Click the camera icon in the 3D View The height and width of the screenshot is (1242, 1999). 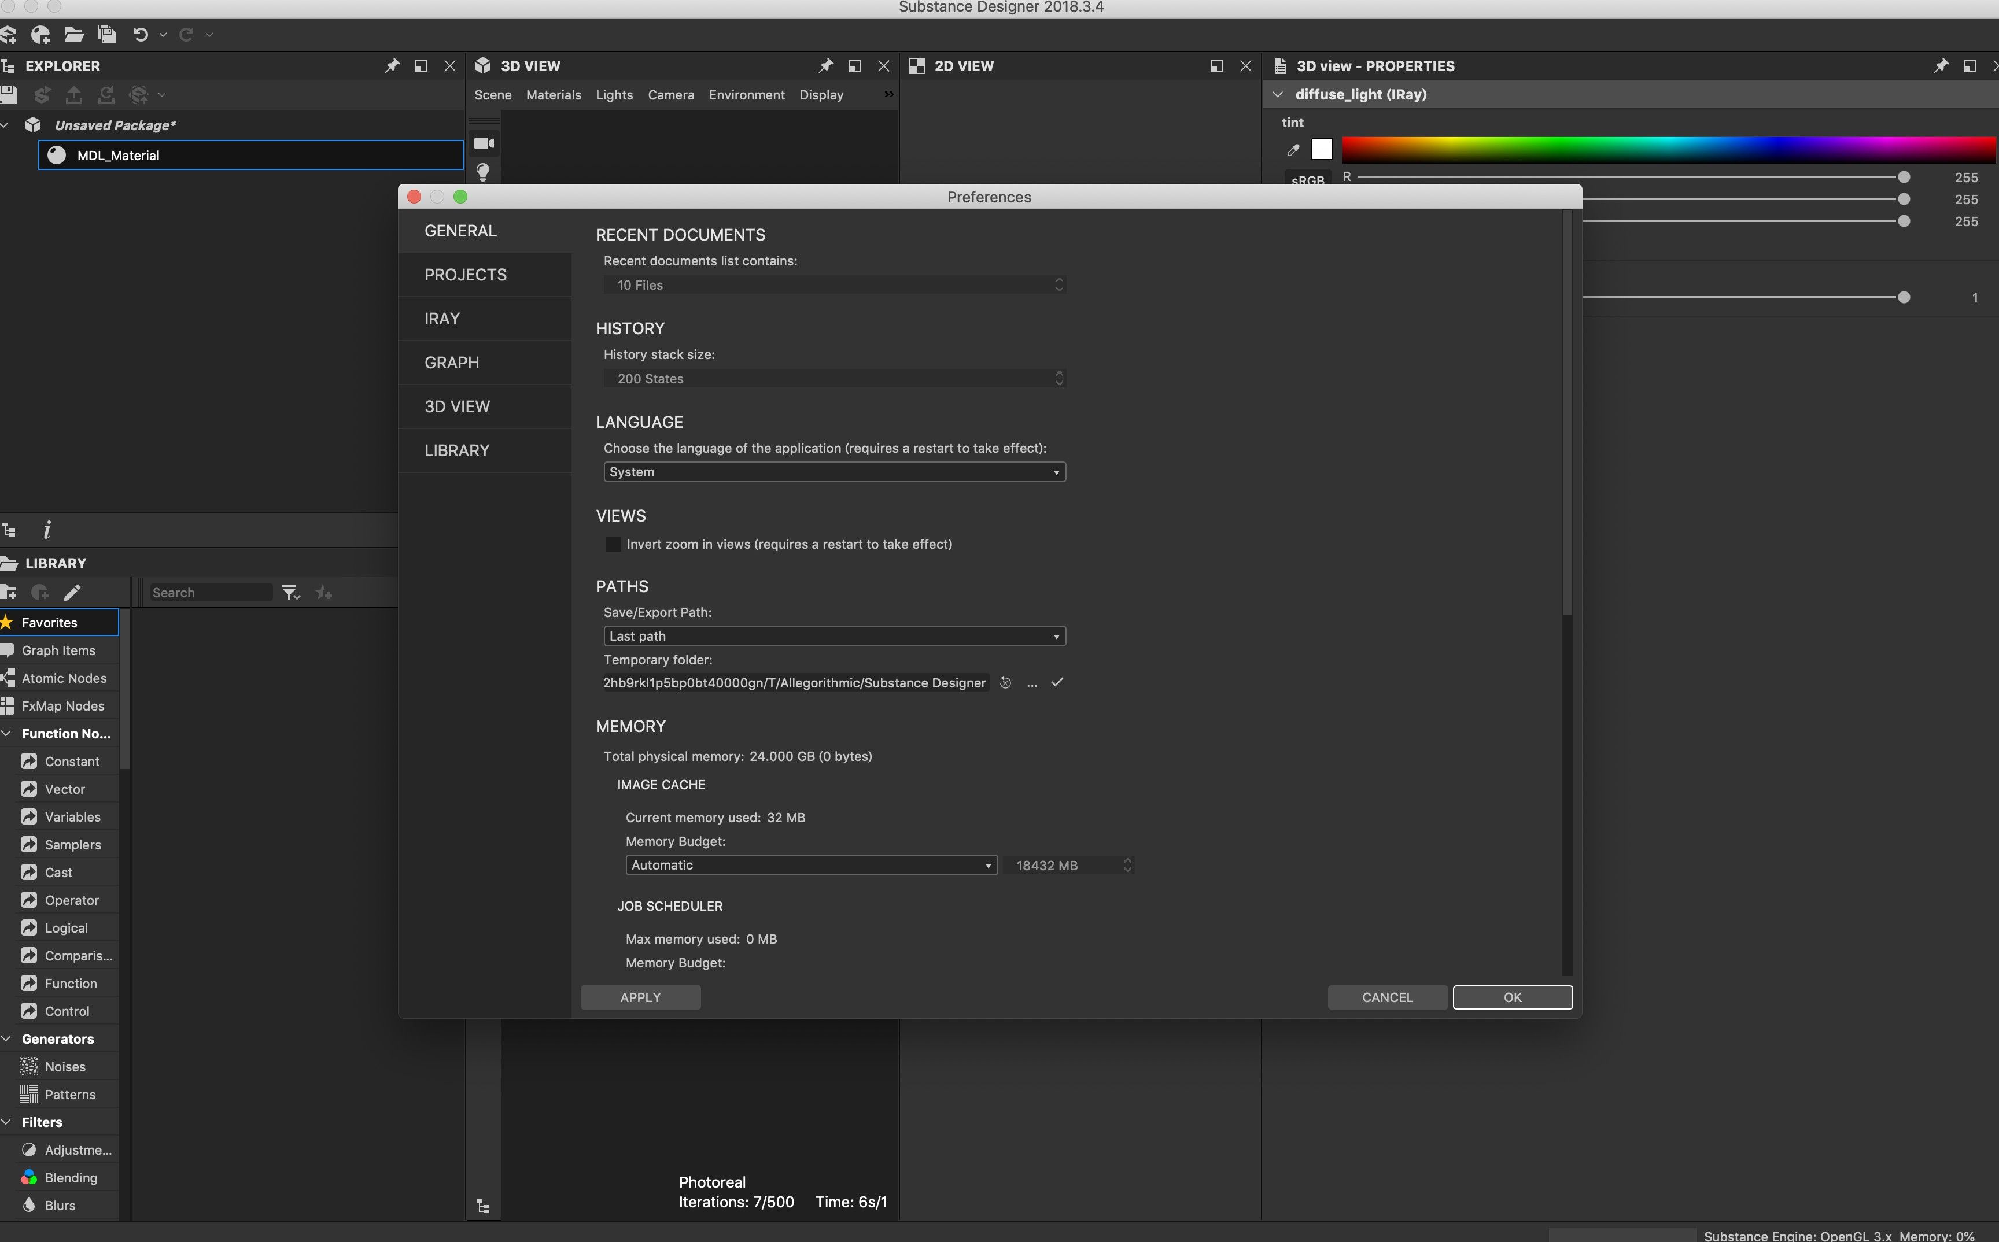click(x=484, y=144)
